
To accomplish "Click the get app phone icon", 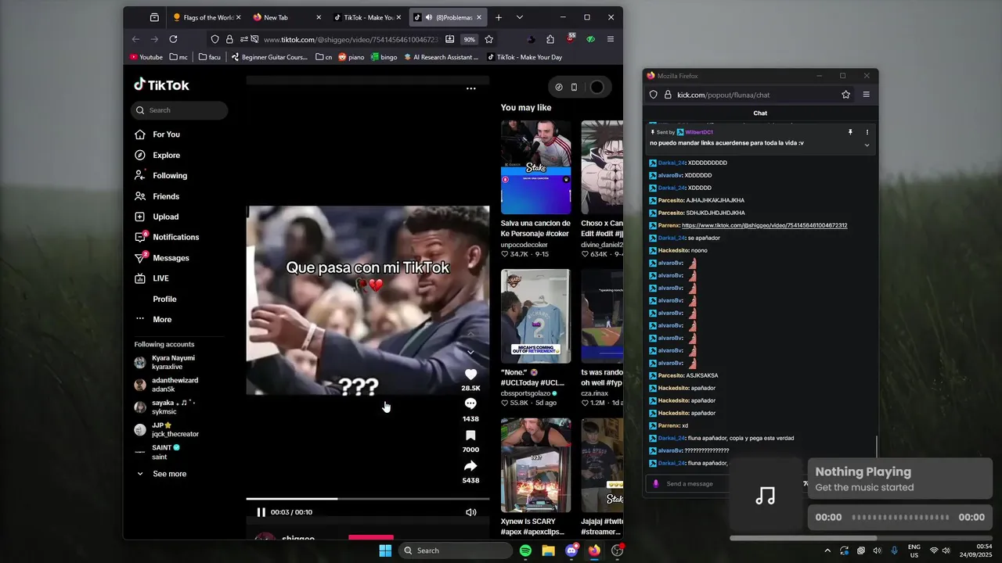I will click(574, 87).
